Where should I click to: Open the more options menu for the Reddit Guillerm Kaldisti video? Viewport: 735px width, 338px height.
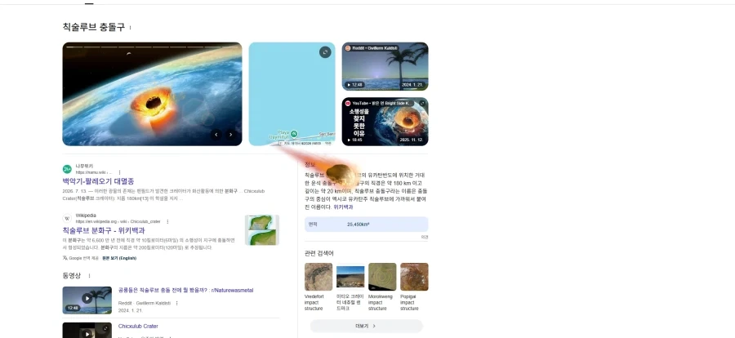coord(176,304)
